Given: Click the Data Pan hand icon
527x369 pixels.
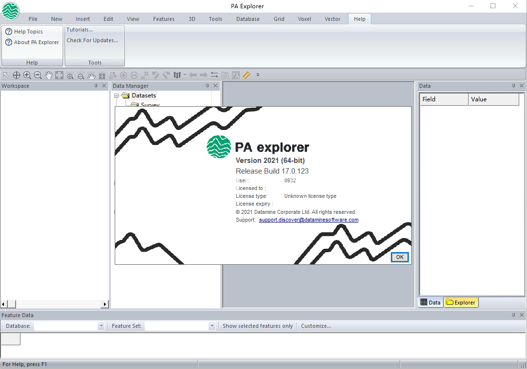Looking at the screenshot, I should pyautogui.click(x=91, y=75).
